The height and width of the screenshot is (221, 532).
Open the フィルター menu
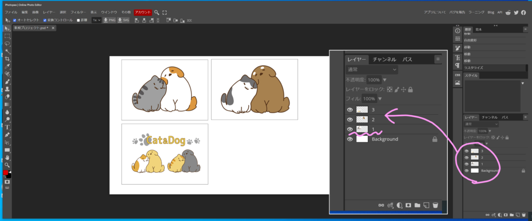78,12
